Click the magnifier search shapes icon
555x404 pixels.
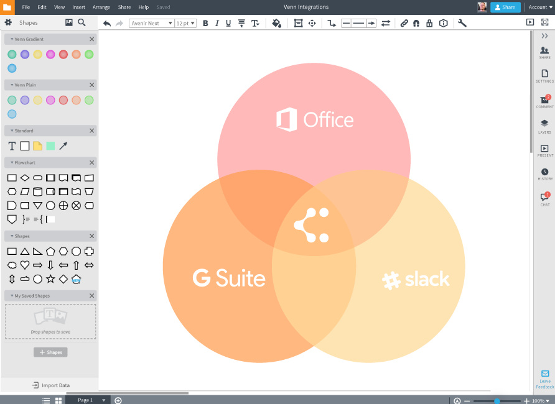click(x=82, y=22)
